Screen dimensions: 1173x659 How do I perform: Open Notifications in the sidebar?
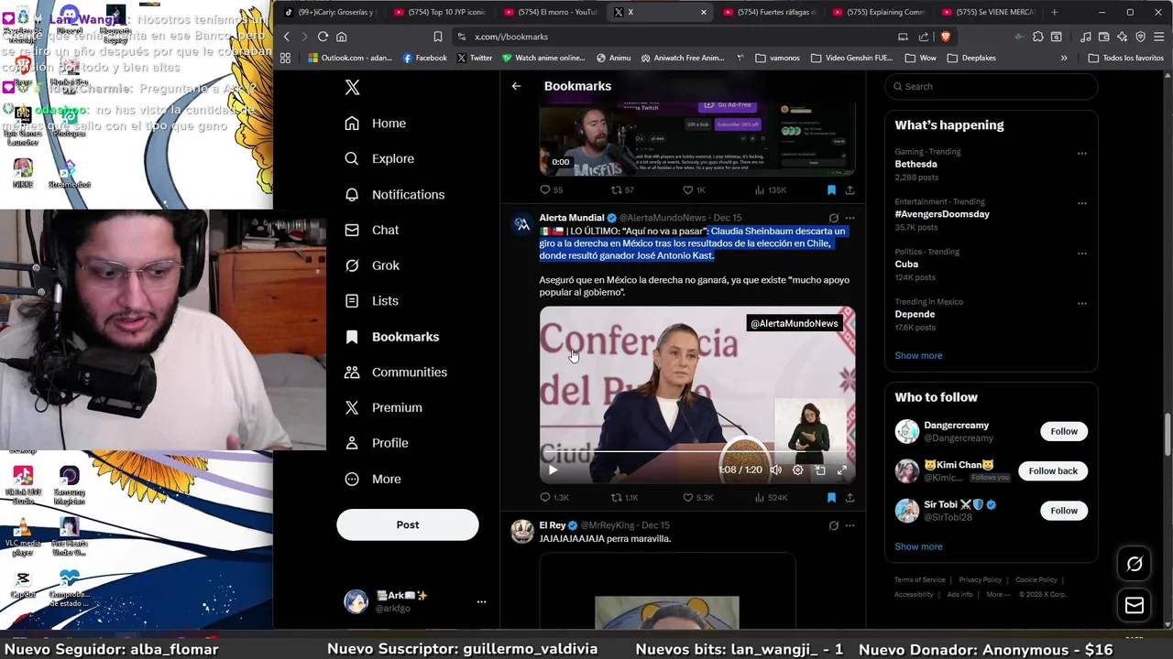(394, 194)
